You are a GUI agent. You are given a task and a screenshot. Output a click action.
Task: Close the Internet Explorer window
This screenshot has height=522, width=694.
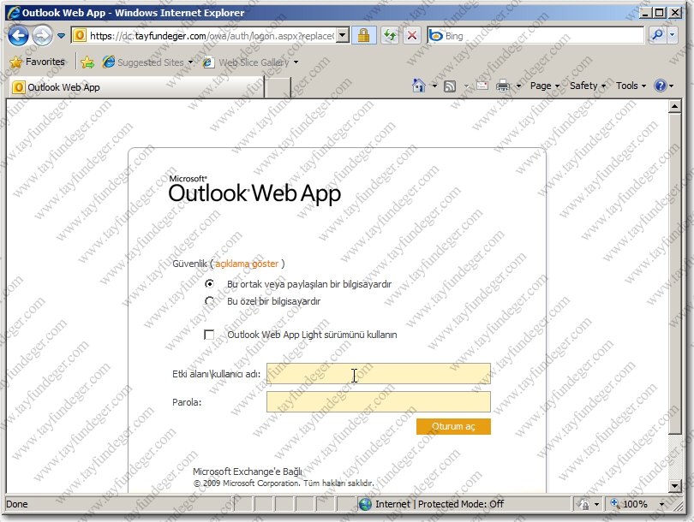click(675, 13)
